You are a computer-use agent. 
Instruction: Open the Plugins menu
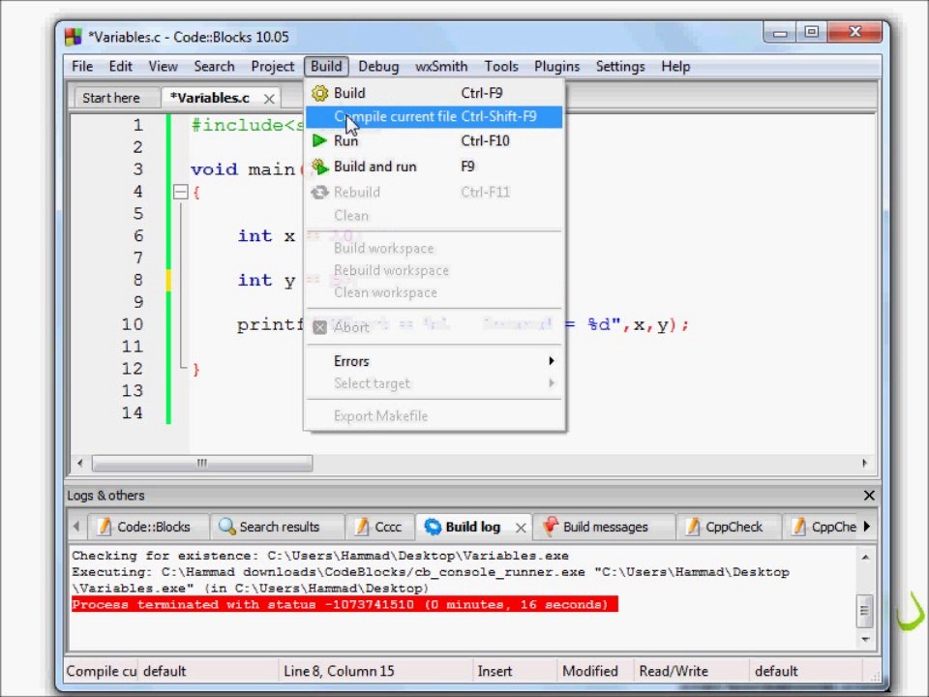click(557, 67)
